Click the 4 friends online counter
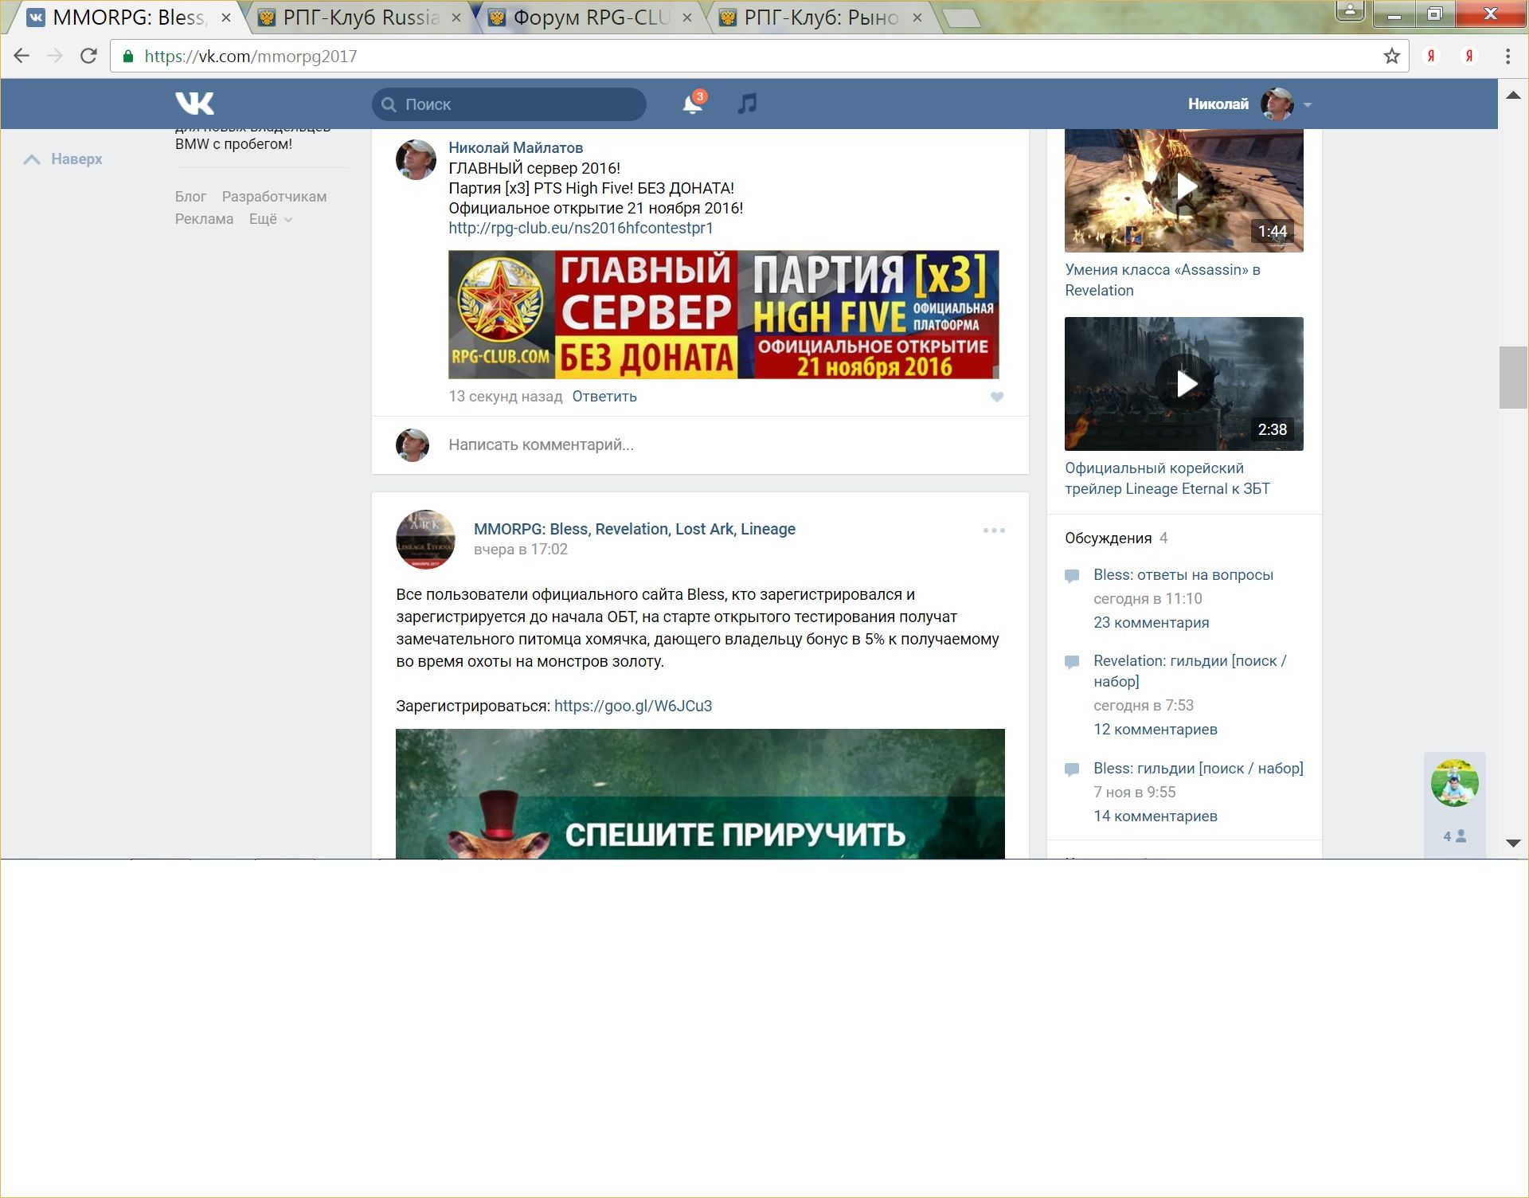Screen dimensions: 1529x1198 pyautogui.click(x=1454, y=836)
